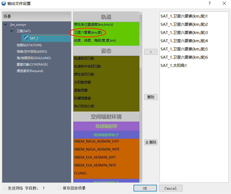Click the satellite icon beside SAT_1
Screen dimensions: 231x194
[x=26, y=38]
